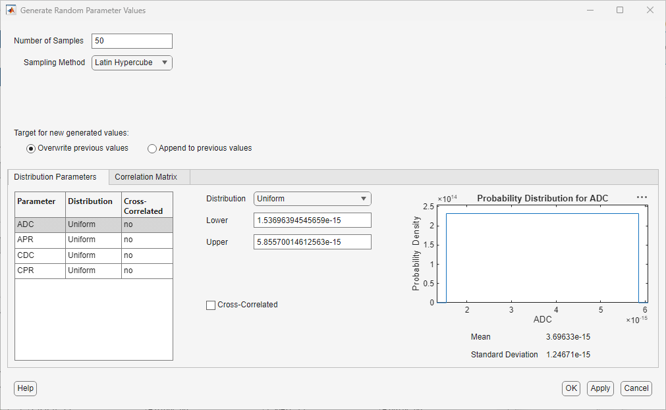Enable the Cross-Correlated checkbox

coord(211,305)
